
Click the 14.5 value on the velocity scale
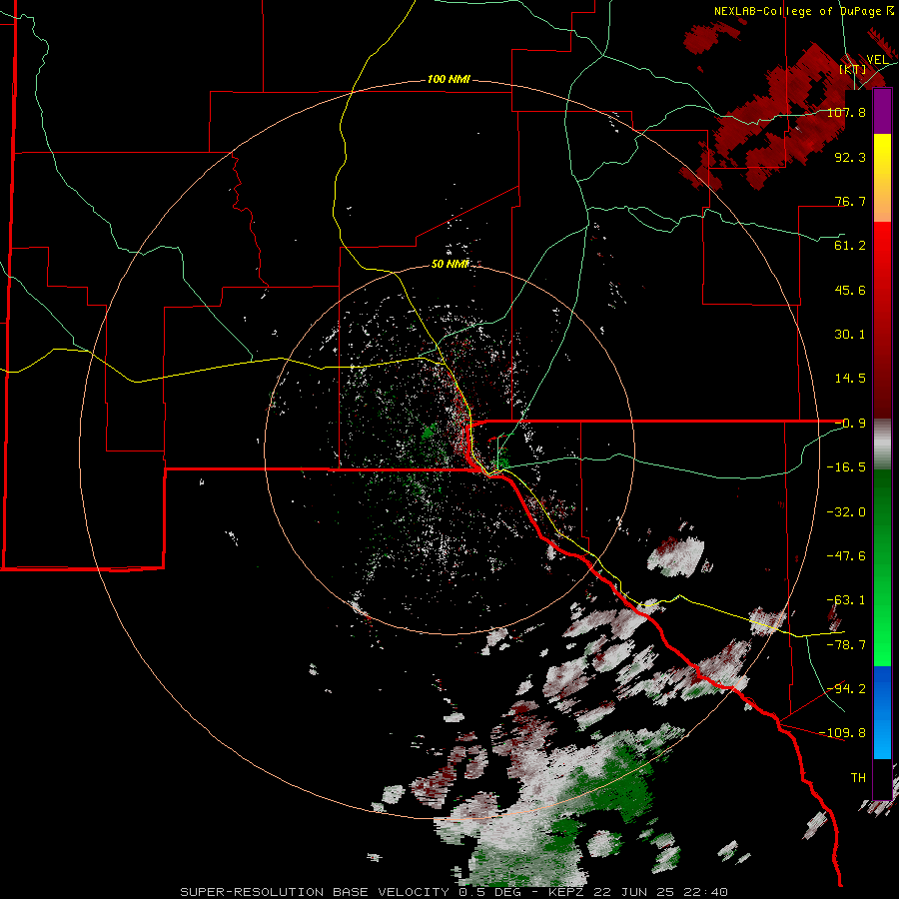click(850, 379)
